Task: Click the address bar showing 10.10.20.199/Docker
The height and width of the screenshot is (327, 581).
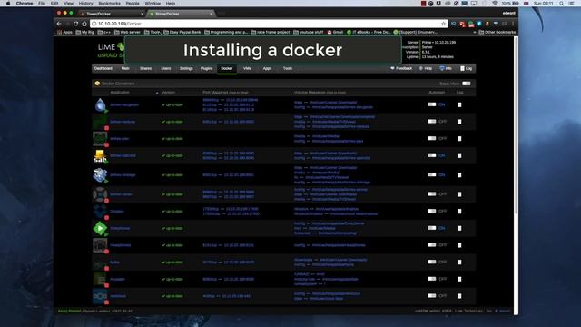Action: click(269, 24)
